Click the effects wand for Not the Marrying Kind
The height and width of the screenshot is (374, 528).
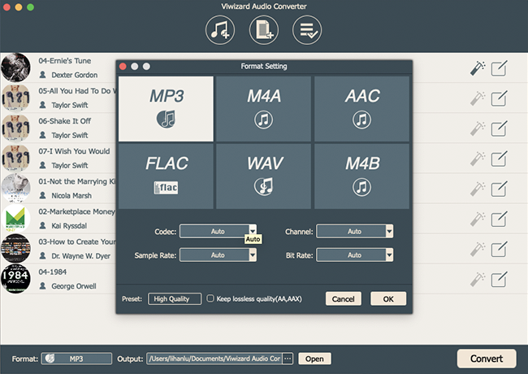[478, 189]
